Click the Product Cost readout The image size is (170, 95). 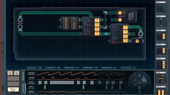click(71, 68)
